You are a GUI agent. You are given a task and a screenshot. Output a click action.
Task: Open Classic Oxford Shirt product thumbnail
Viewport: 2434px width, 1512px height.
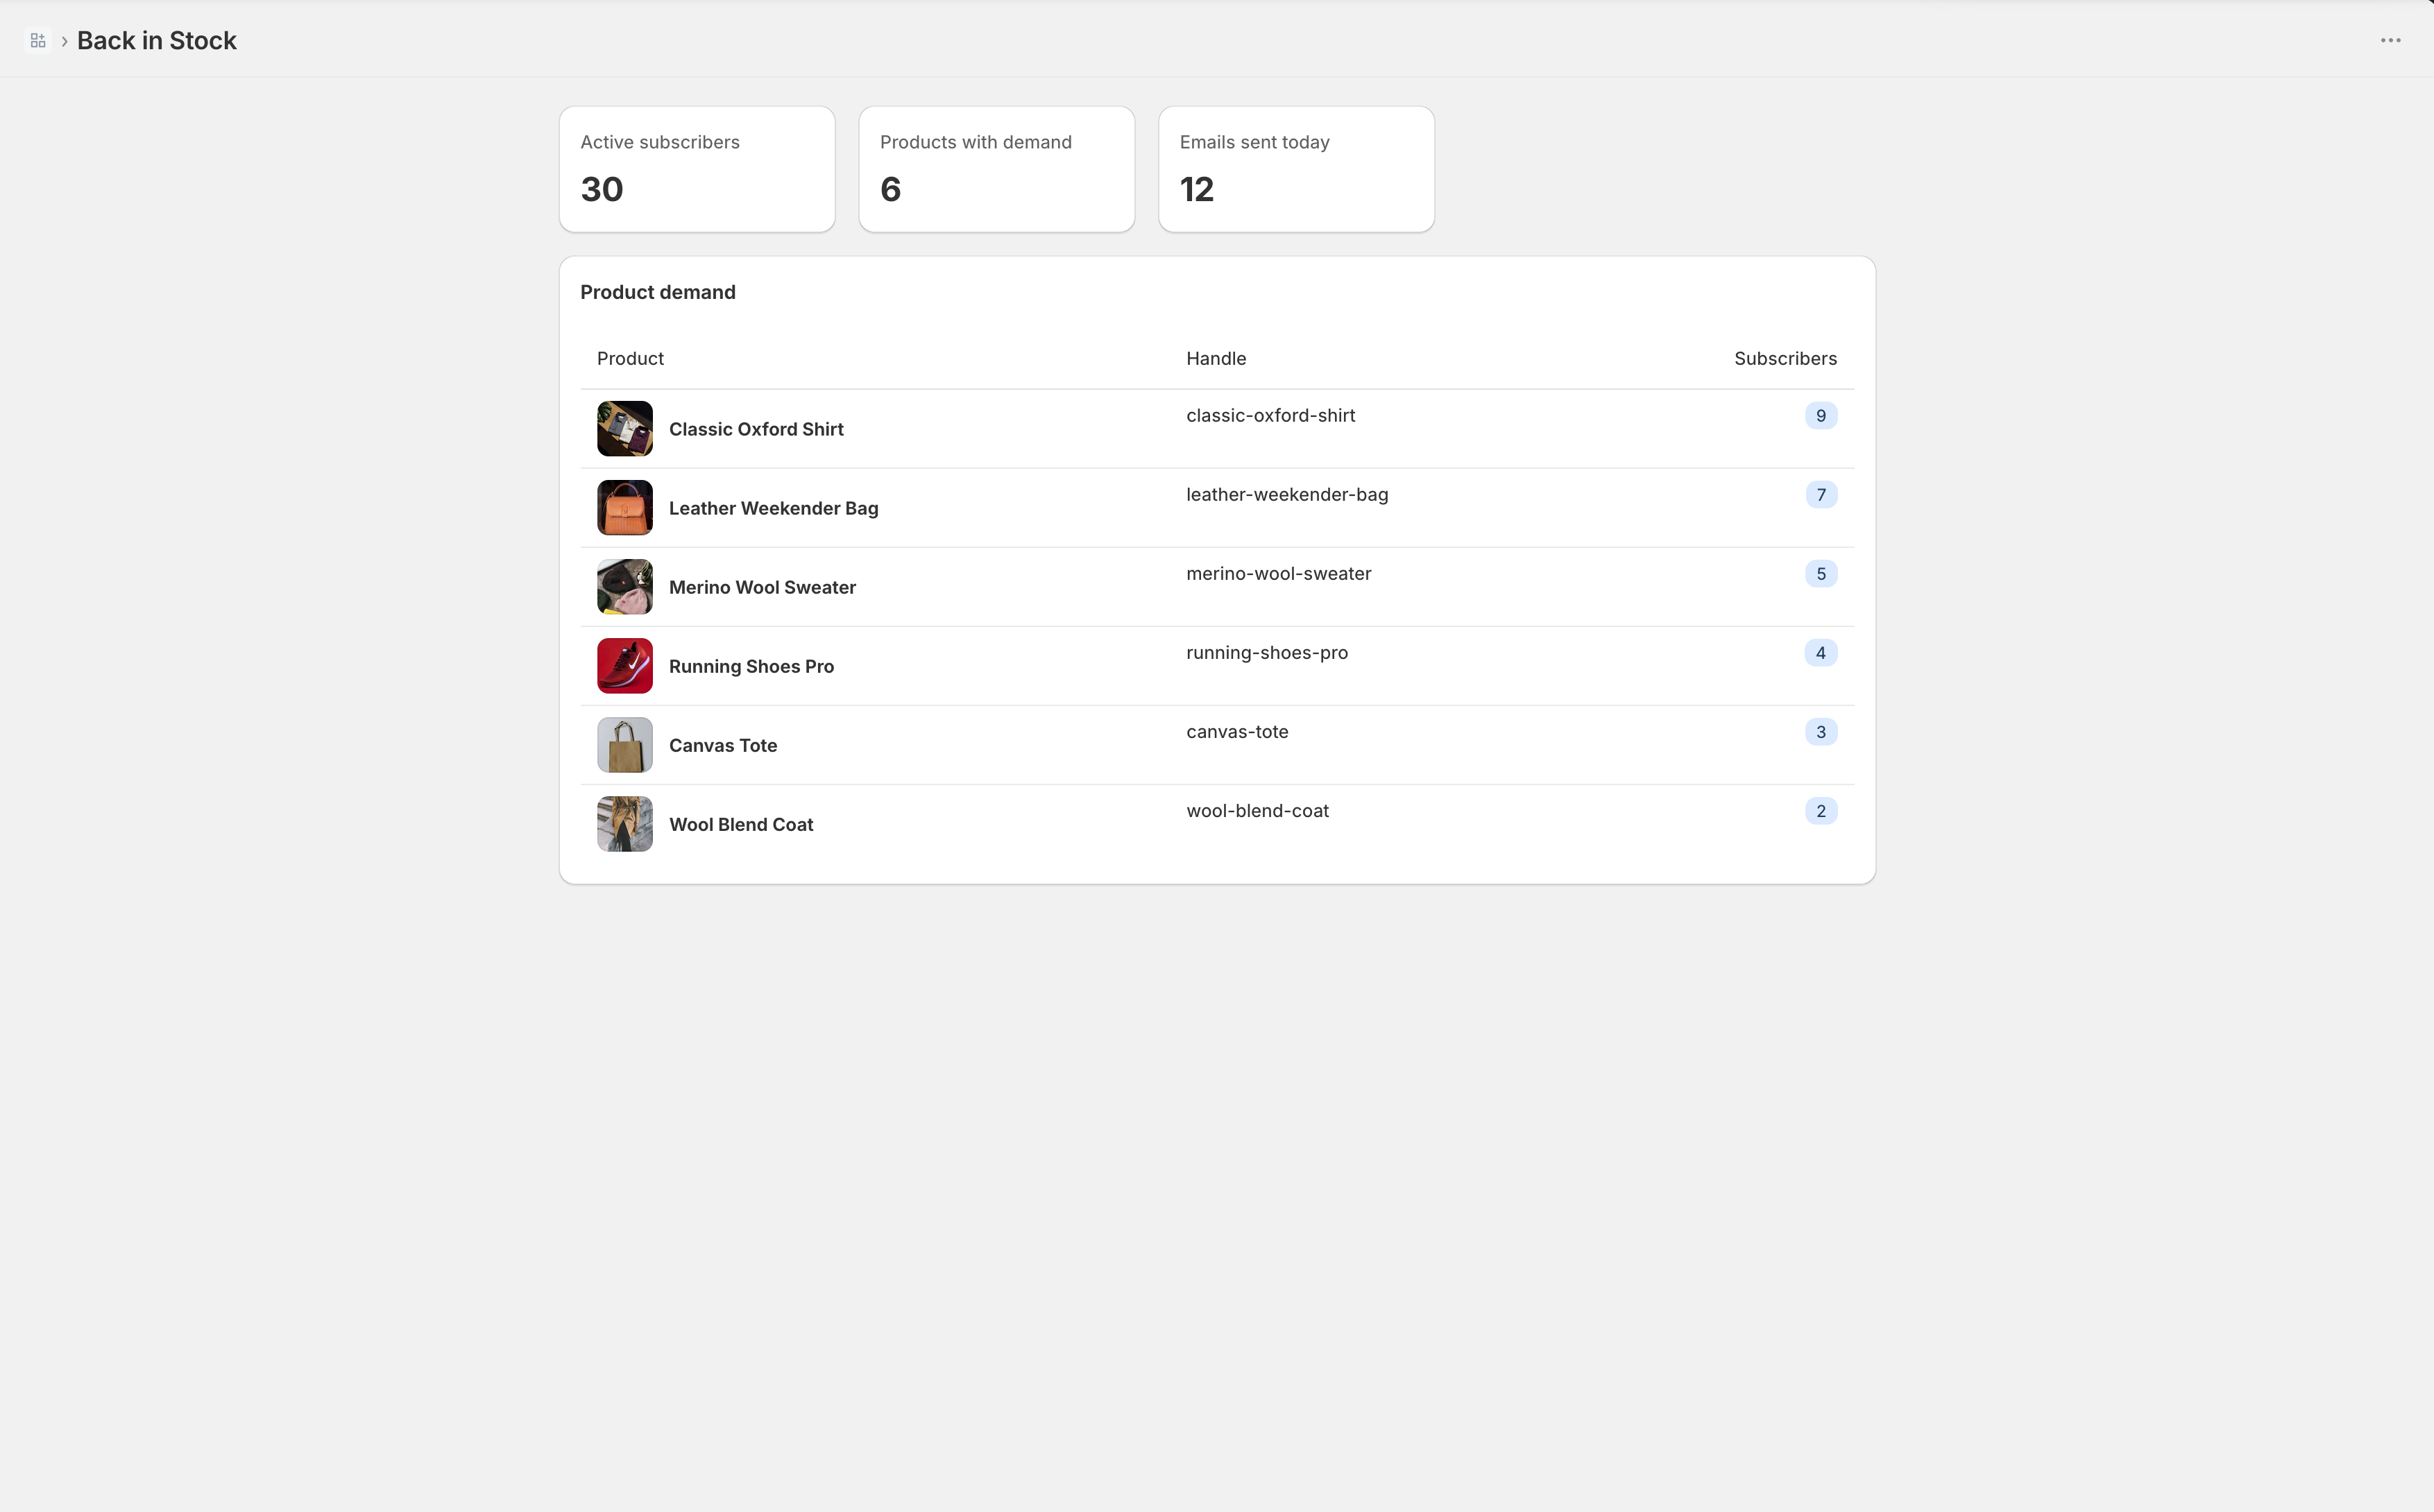coord(625,429)
